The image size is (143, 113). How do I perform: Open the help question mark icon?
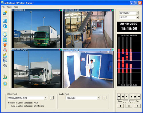coord(5,84)
